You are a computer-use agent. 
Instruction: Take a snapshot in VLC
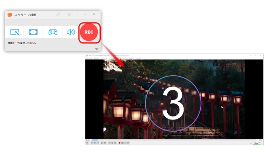(122, 143)
